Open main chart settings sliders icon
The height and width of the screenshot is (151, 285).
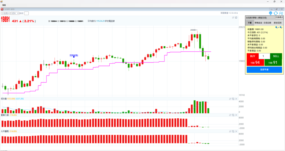point(233,18)
